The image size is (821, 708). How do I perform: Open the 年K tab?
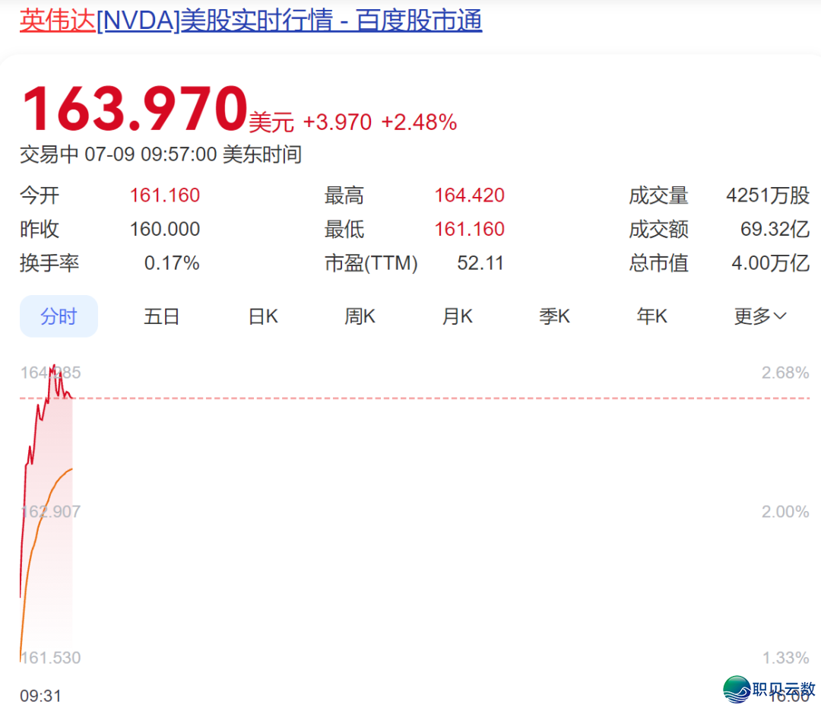click(652, 316)
